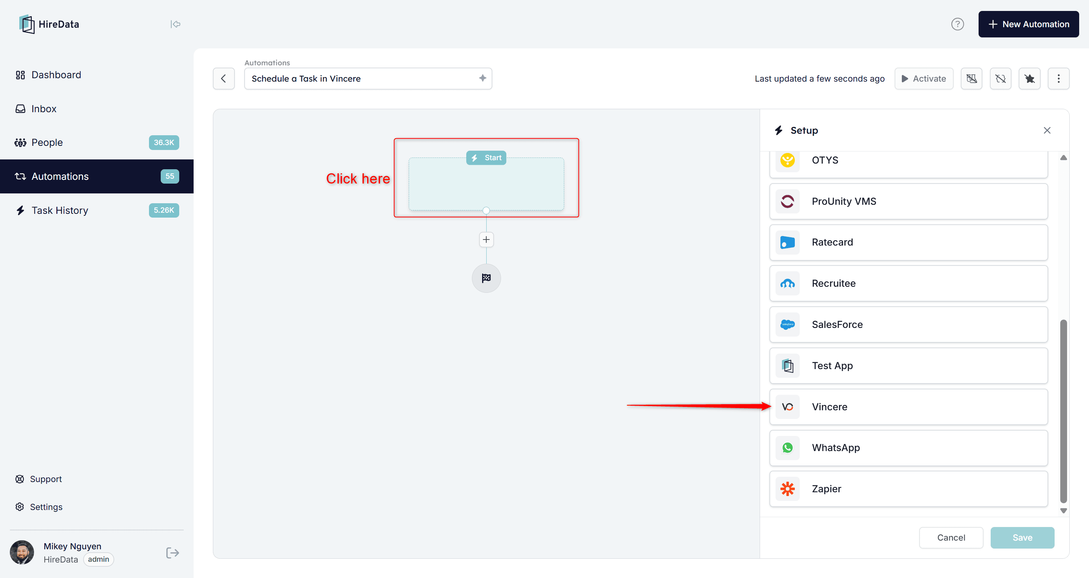Click the HireData logo
Screen dimensions: 1089x578
(x=49, y=24)
